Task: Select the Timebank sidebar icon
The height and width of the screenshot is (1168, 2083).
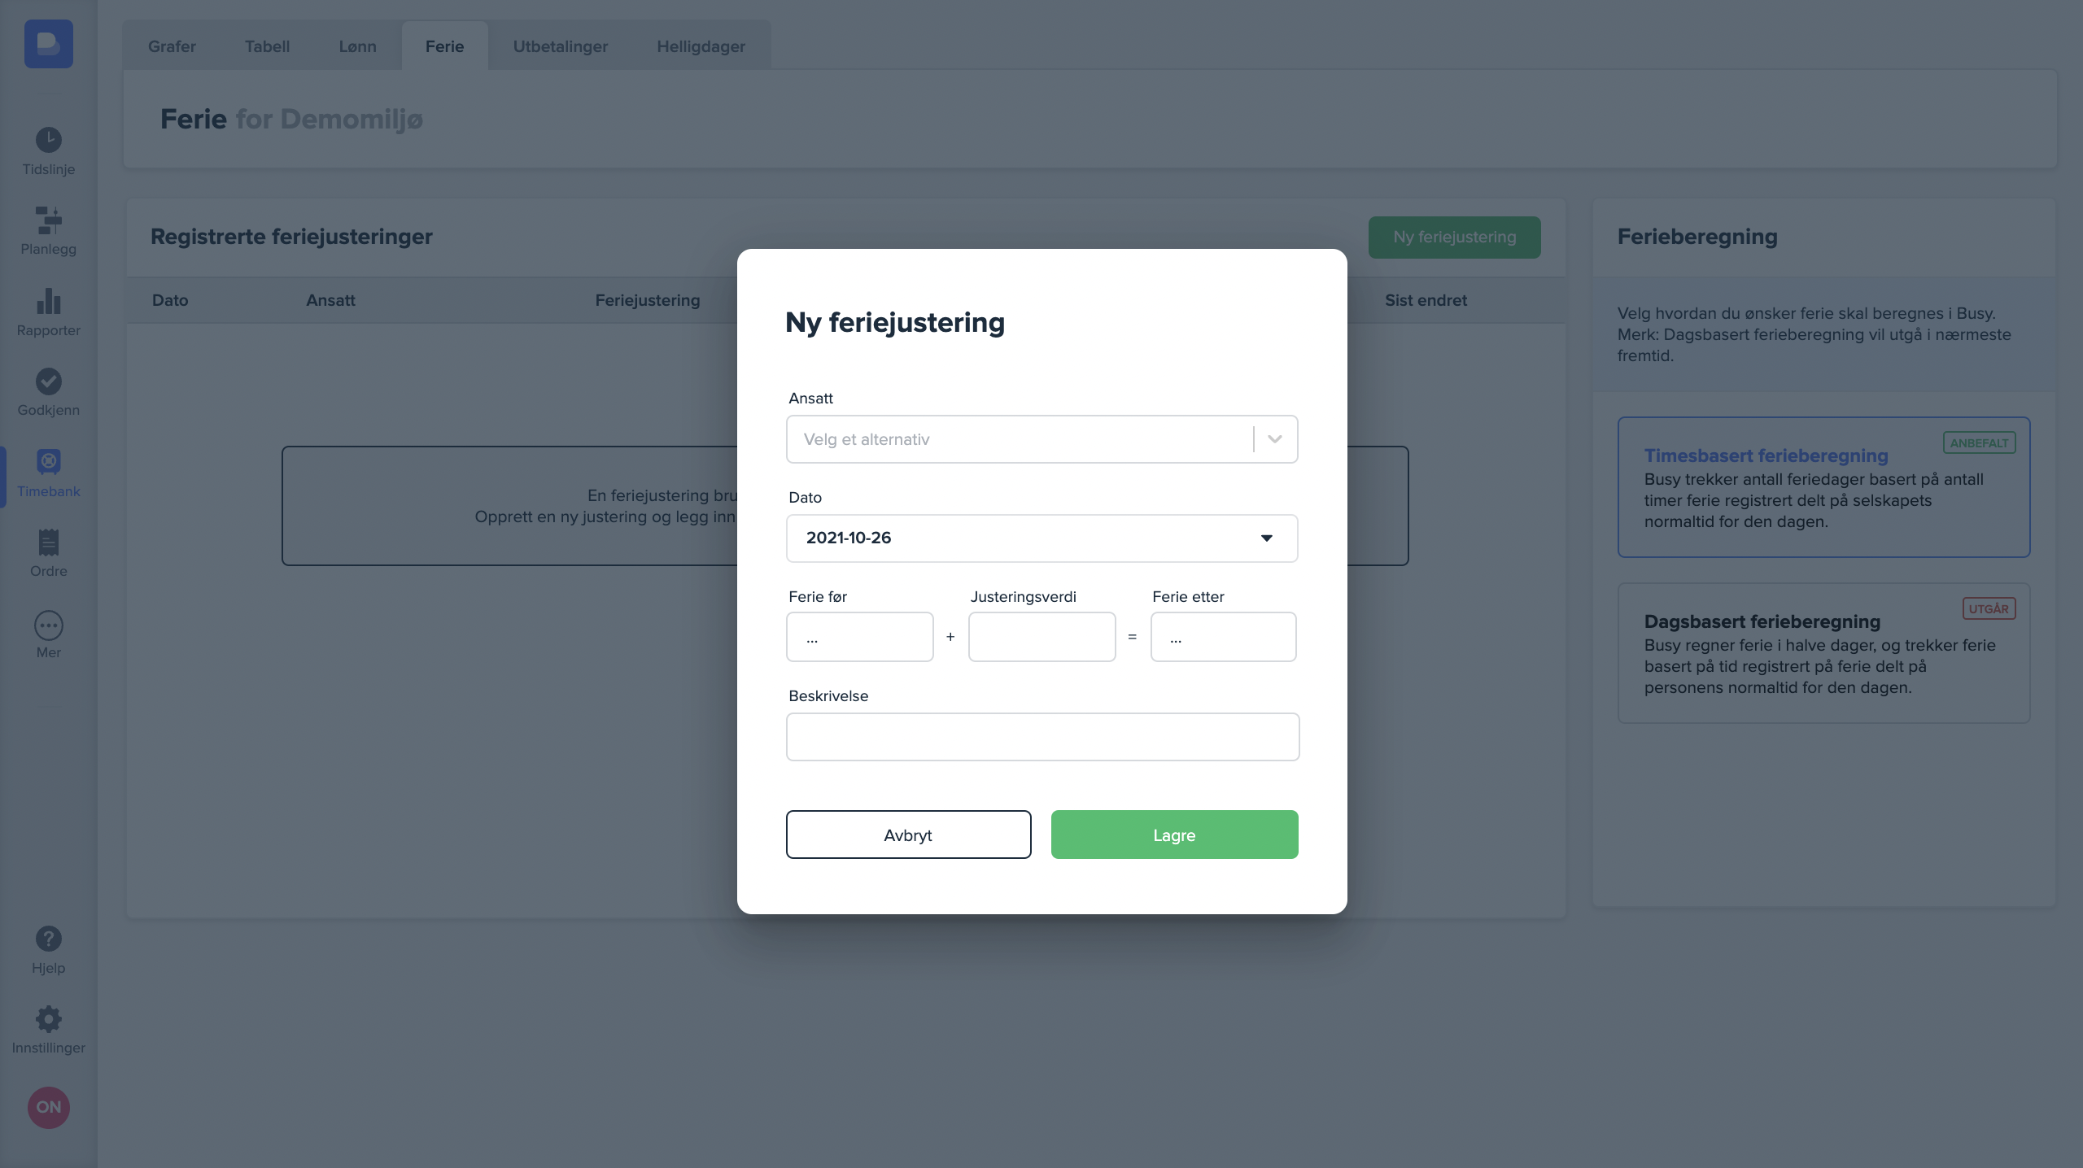Action: pyautogui.click(x=48, y=462)
